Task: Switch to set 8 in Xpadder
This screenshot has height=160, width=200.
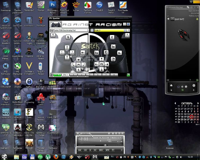Action: point(114,75)
